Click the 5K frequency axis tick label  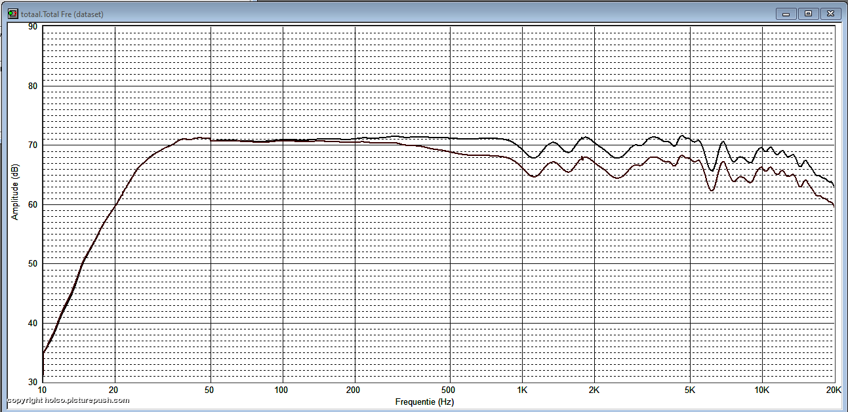point(689,390)
